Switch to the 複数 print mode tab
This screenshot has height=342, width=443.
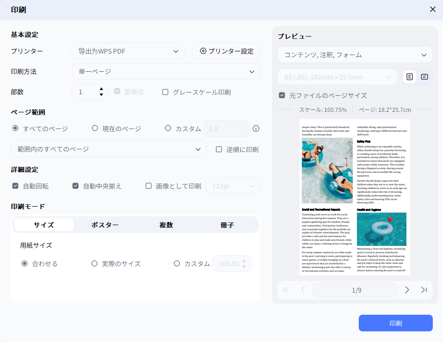(x=166, y=225)
